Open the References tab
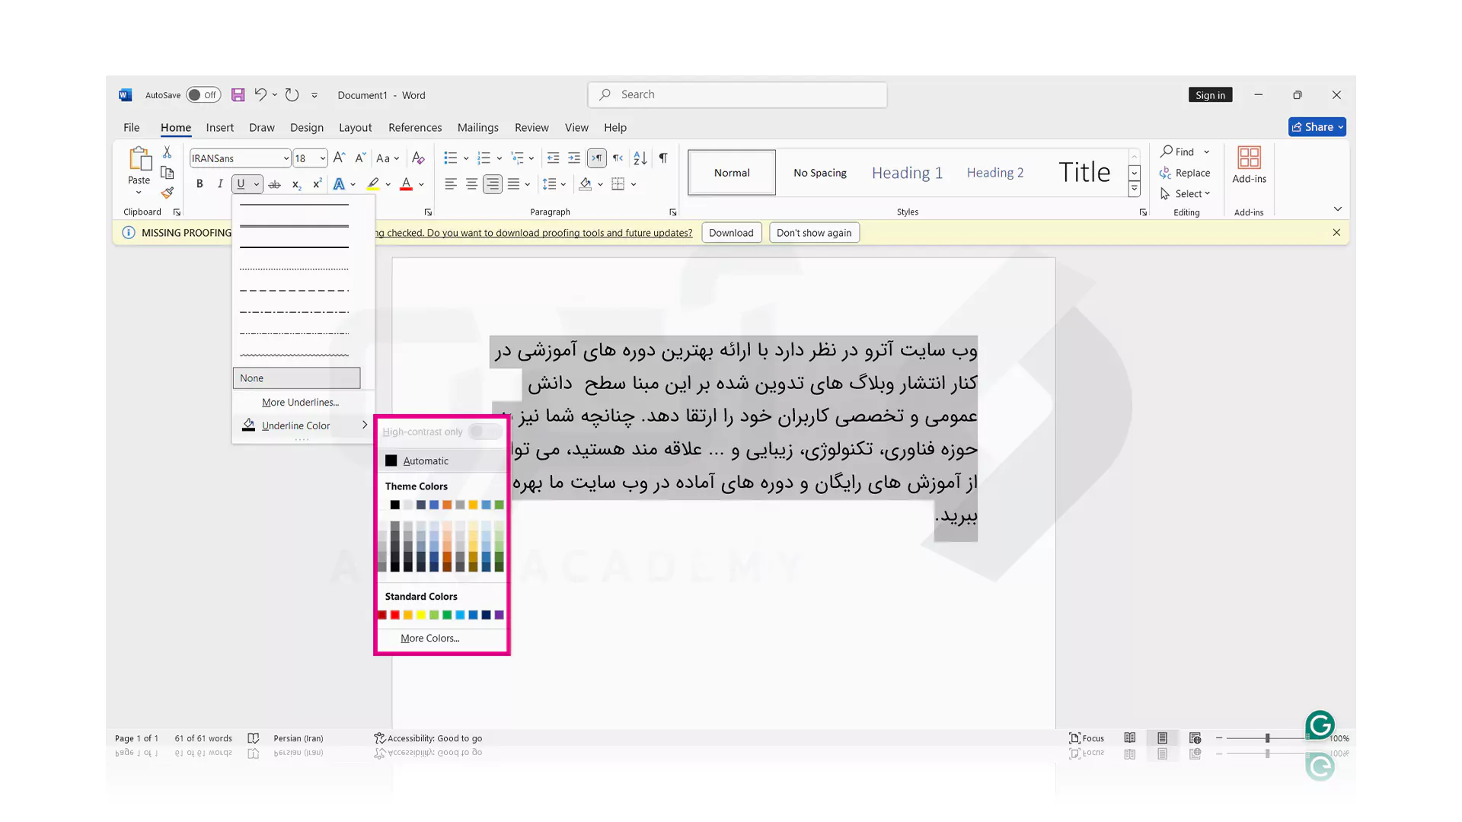Screen dimensions: 1462x822 pyautogui.click(x=414, y=127)
